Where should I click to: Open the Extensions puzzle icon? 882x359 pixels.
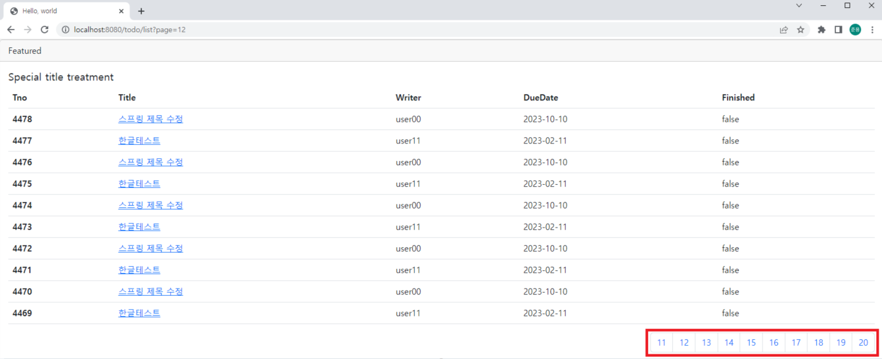coord(822,30)
